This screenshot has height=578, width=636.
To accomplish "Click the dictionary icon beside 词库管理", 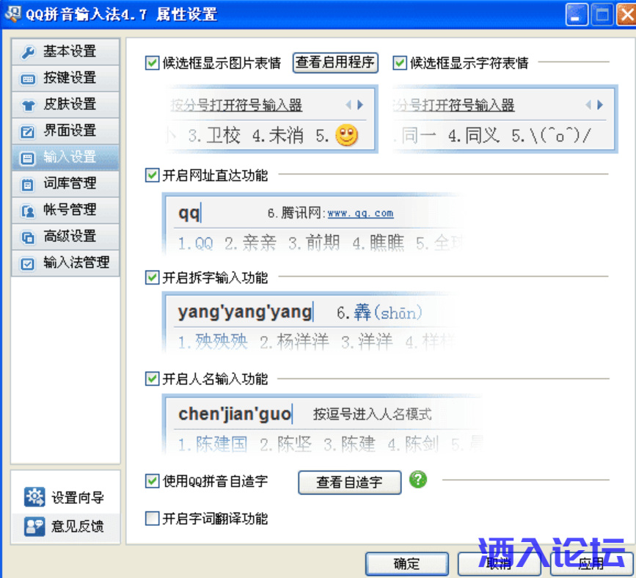I will click(x=28, y=185).
